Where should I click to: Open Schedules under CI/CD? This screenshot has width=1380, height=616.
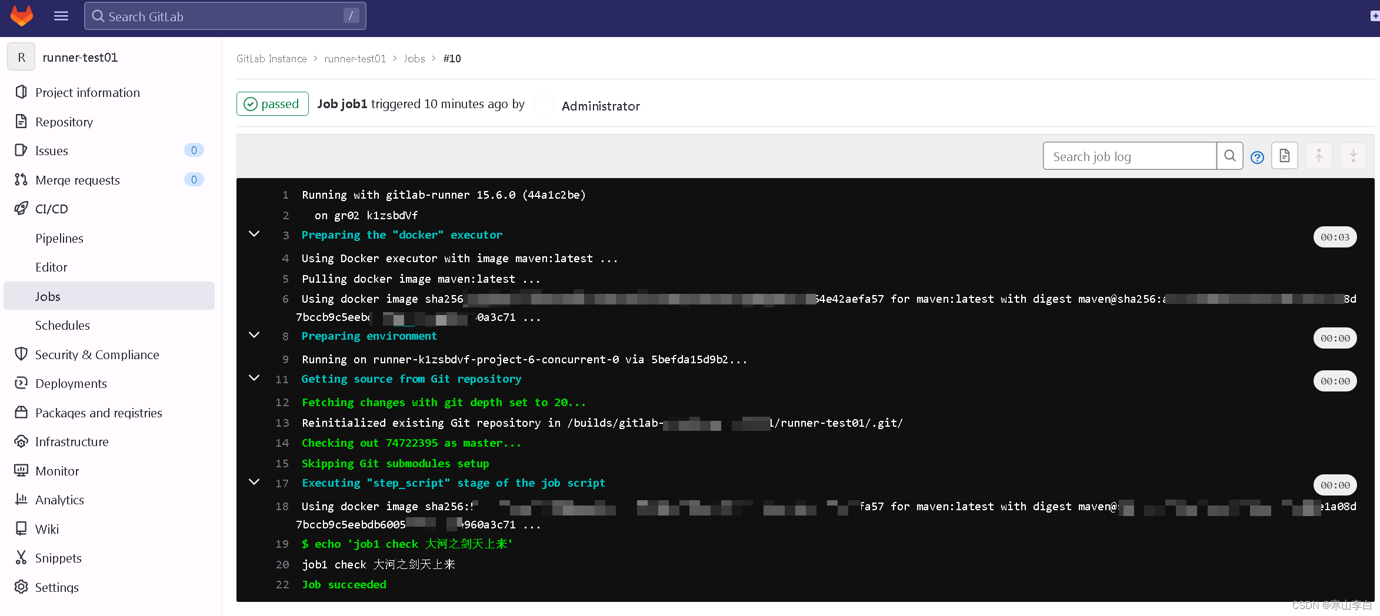(62, 325)
